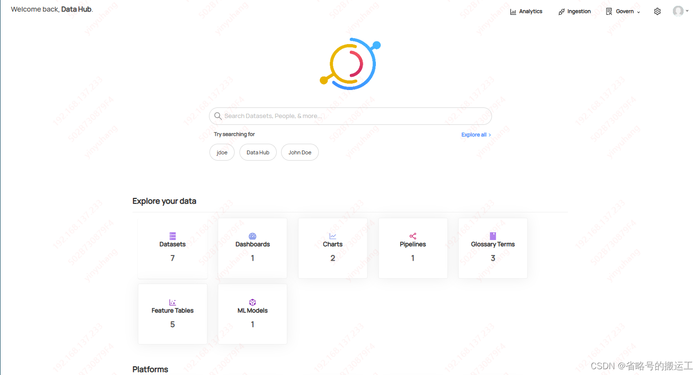Image resolution: width=700 pixels, height=375 pixels.
Task: Expand the Govern dropdown menu
Action: point(623,11)
